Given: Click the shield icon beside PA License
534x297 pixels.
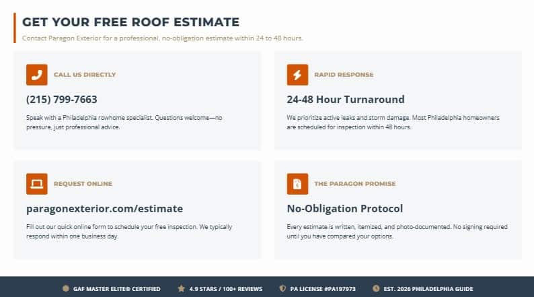Looking at the screenshot, I should (282, 288).
